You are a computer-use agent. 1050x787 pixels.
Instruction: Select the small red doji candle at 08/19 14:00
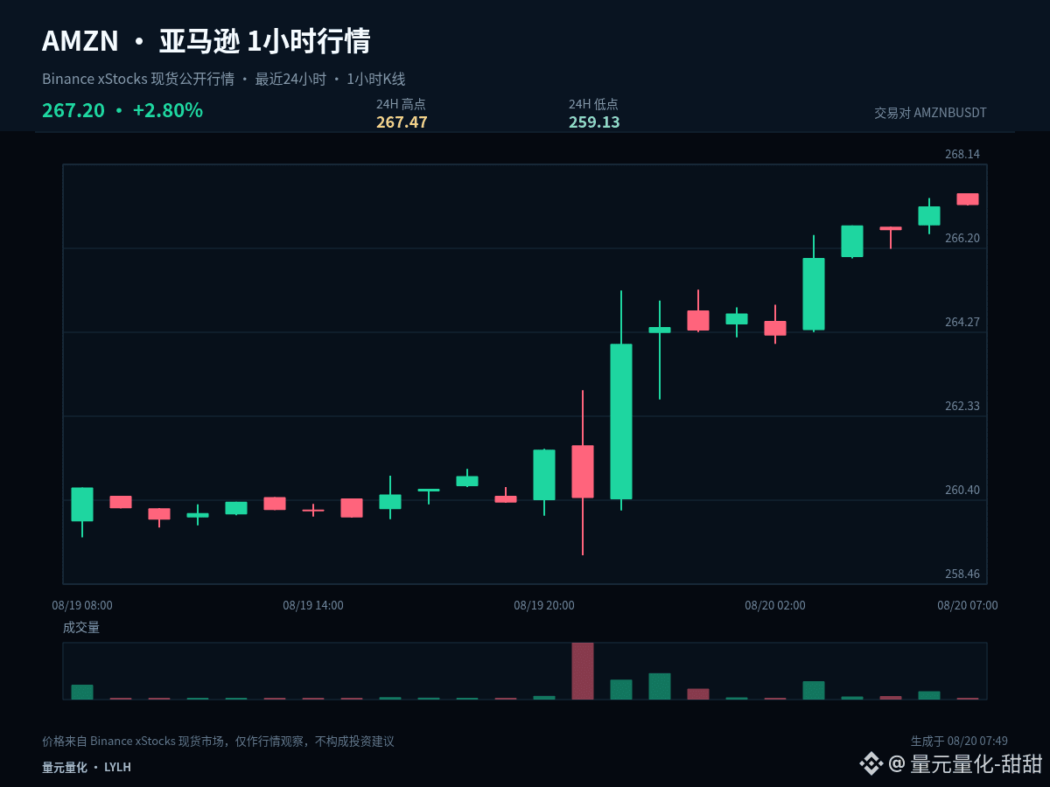coord(313,510)
